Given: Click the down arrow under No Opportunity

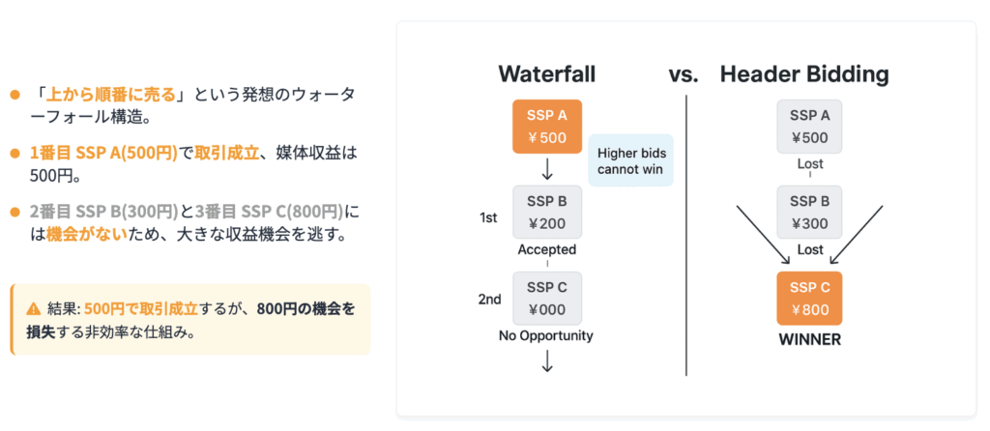Looking at the screenshot, I should tap(547, 361).
